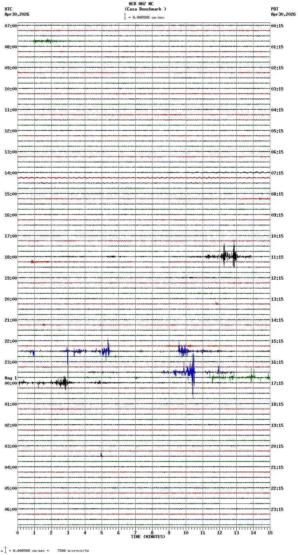The image size is (298, 555).
Task: Click the large black seismic event on the 18:00 trace
Action: click(229, 256)
